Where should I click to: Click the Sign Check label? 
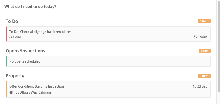tap(15, 37)
